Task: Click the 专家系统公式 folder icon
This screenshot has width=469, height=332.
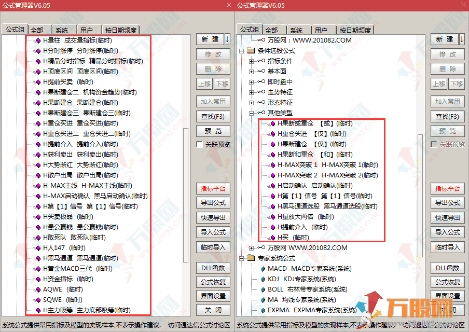Action: 252,258
